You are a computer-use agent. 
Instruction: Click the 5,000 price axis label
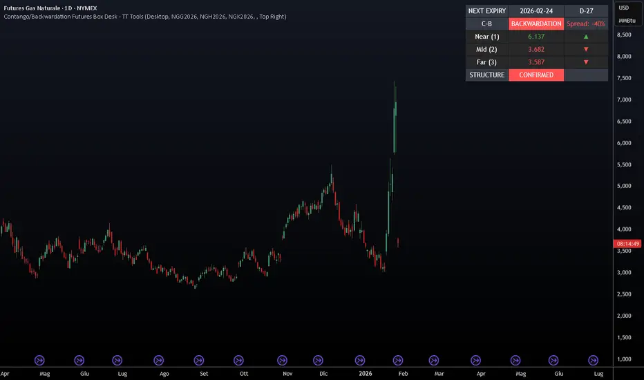coord(624,186)
